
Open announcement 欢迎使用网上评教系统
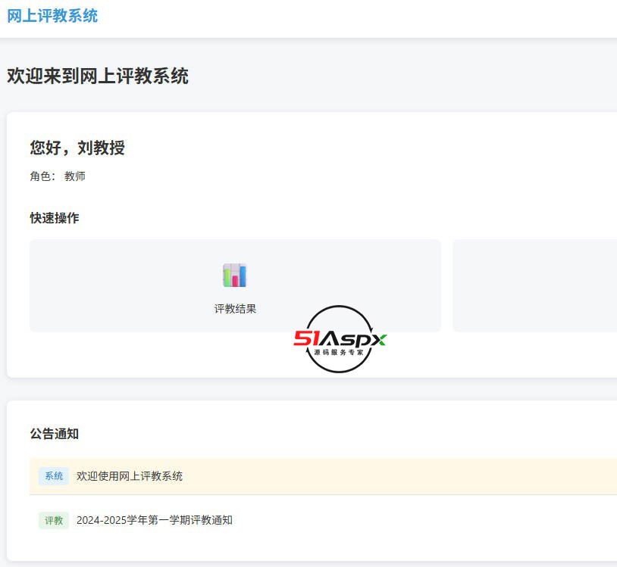[130, 476]
